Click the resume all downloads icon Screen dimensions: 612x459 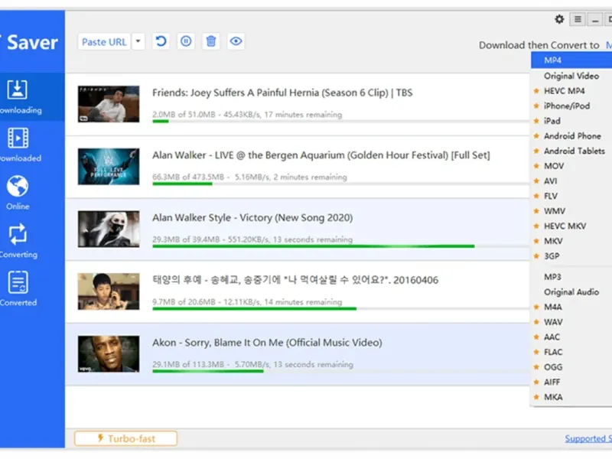coord(161,41)
